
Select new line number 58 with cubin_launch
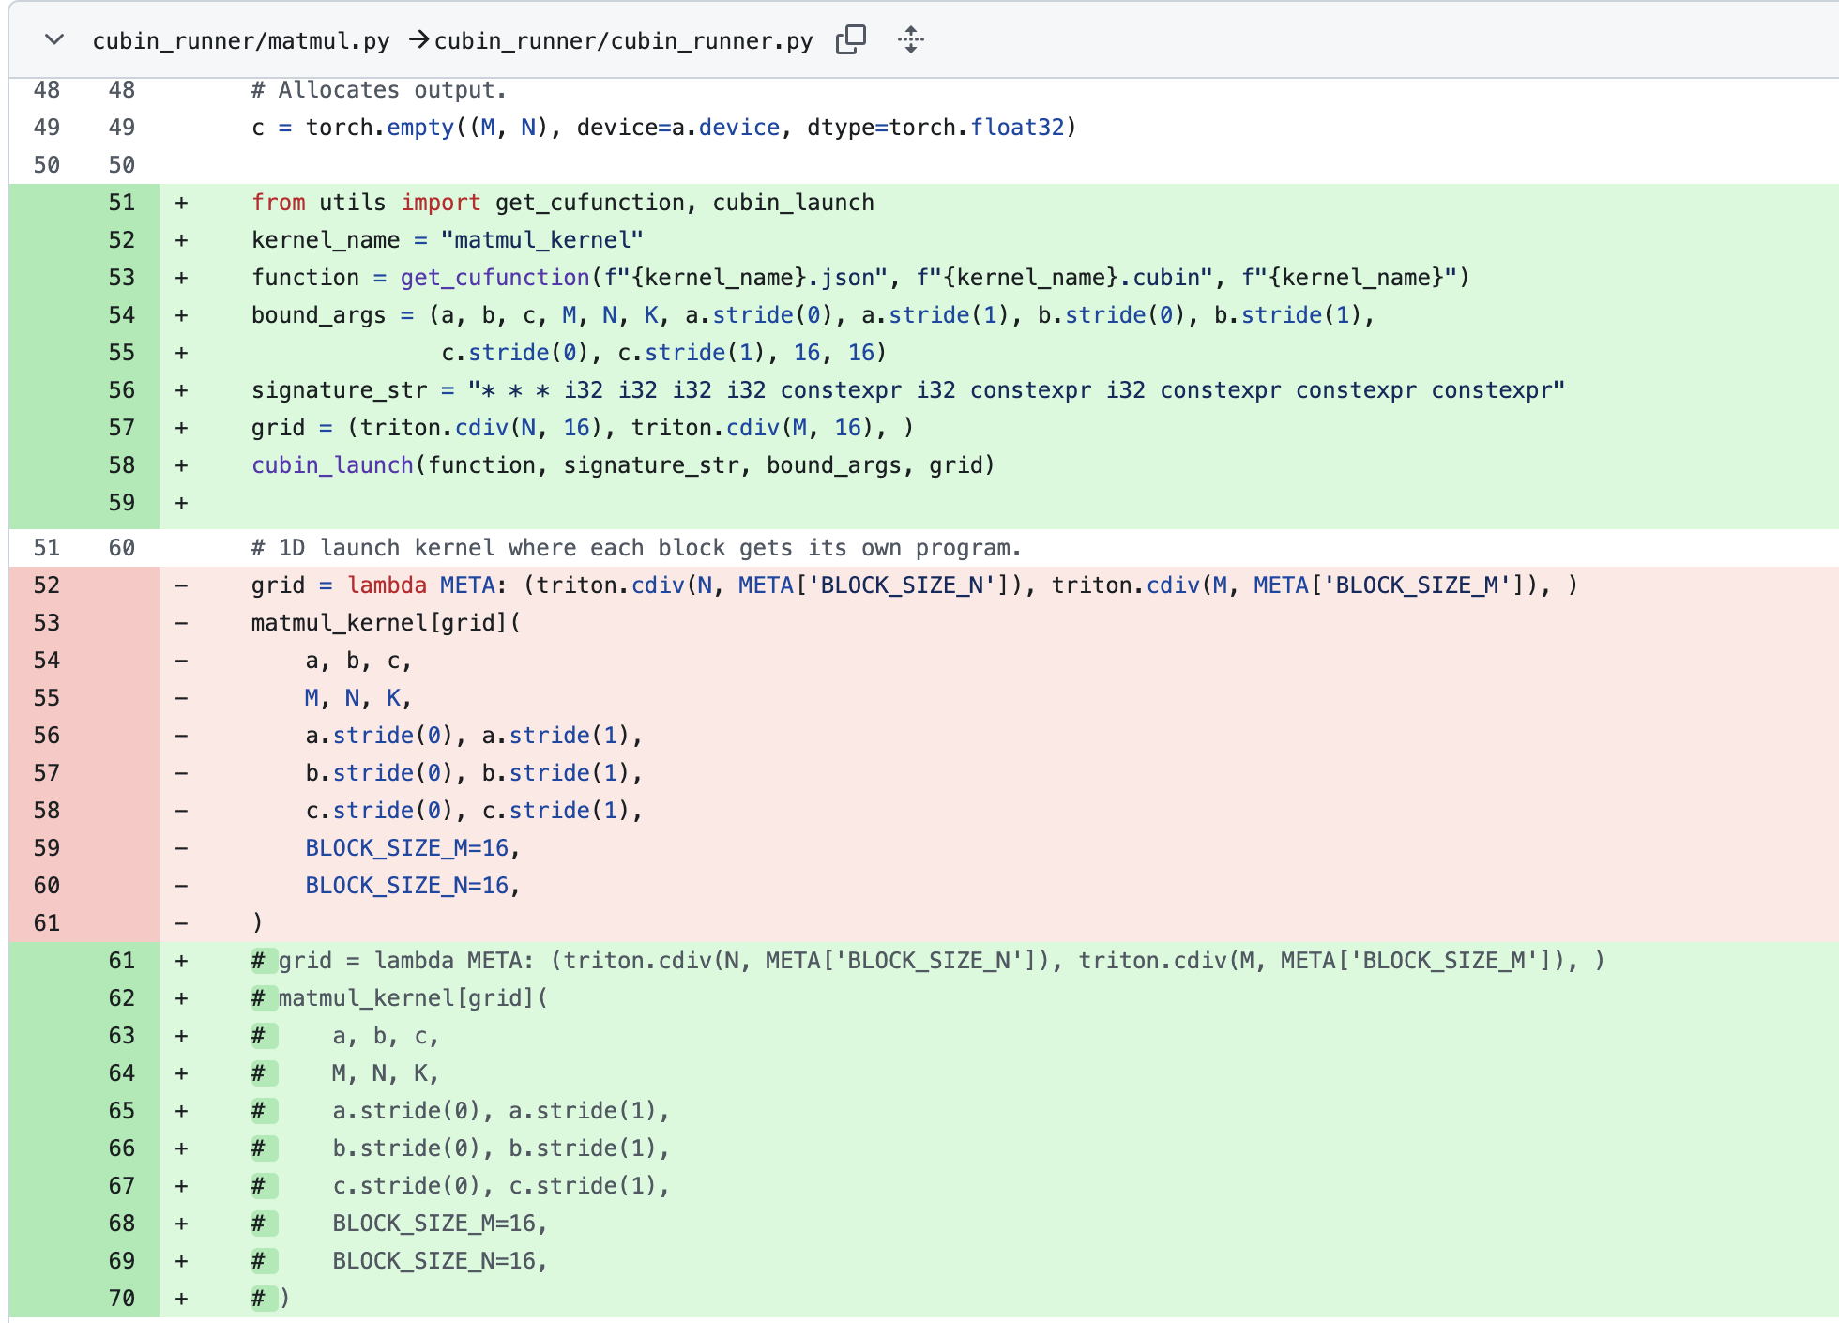click(121, 465)
